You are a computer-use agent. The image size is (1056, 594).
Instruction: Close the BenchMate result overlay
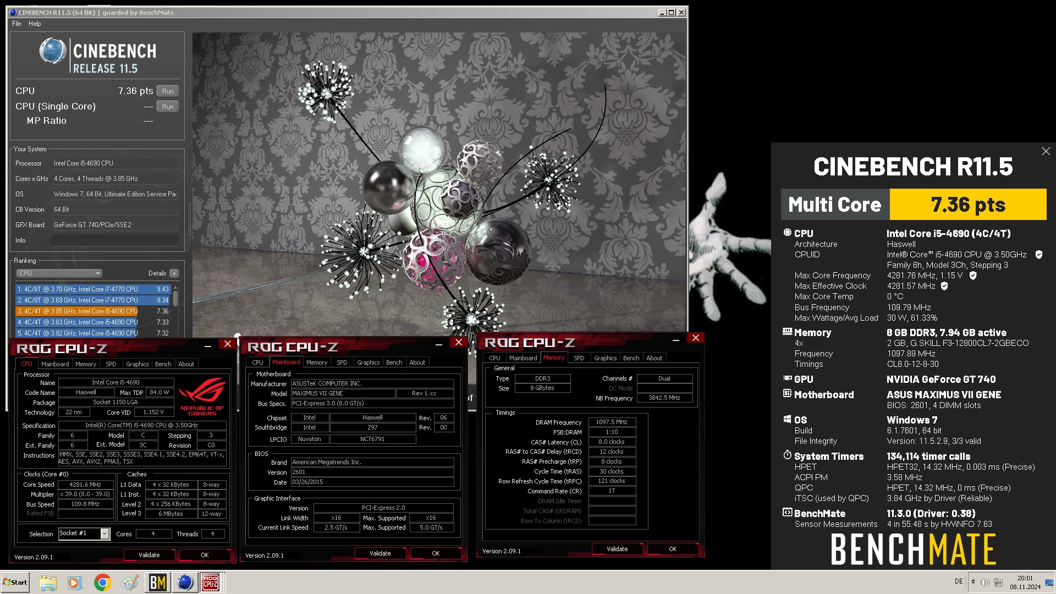(x=1046, y=151)
